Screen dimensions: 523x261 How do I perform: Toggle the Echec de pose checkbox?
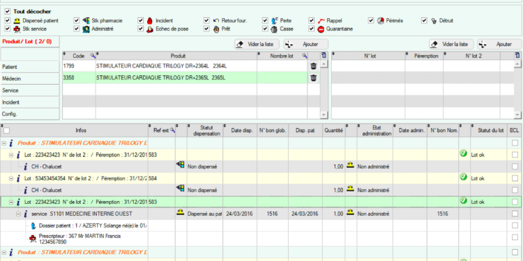coord(140,29)
